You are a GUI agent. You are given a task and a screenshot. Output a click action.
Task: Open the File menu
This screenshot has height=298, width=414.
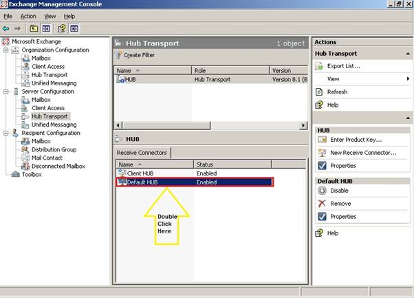pos(8,16)
